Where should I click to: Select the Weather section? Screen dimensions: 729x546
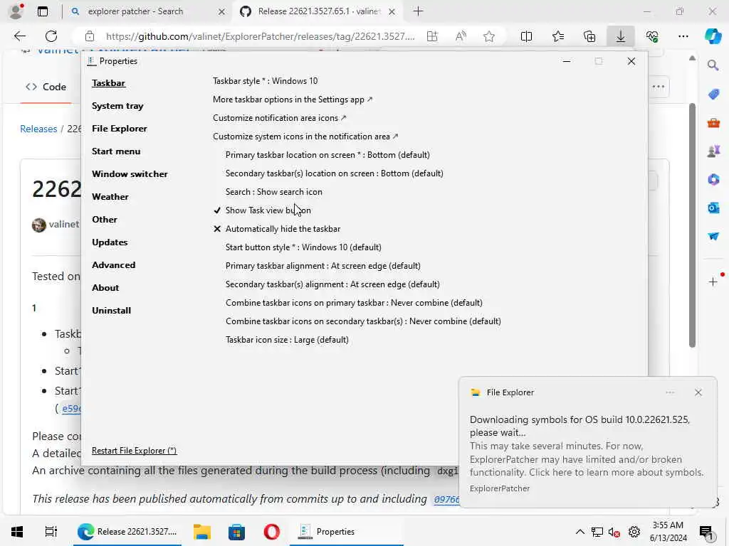coord(110,197)
